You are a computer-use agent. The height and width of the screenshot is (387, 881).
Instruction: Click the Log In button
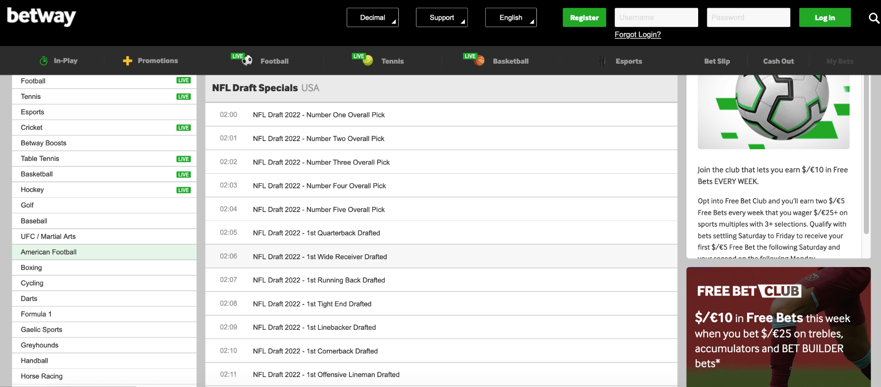click(825, 18)
